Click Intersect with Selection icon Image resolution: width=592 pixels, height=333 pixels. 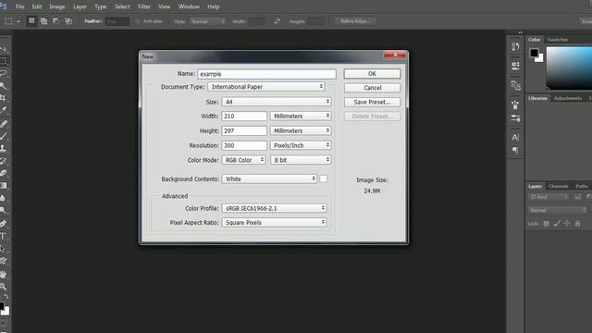coord(68,21)
